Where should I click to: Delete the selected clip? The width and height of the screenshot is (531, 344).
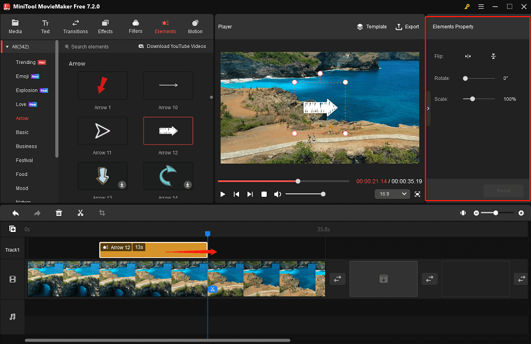click(x=59, y=213)
